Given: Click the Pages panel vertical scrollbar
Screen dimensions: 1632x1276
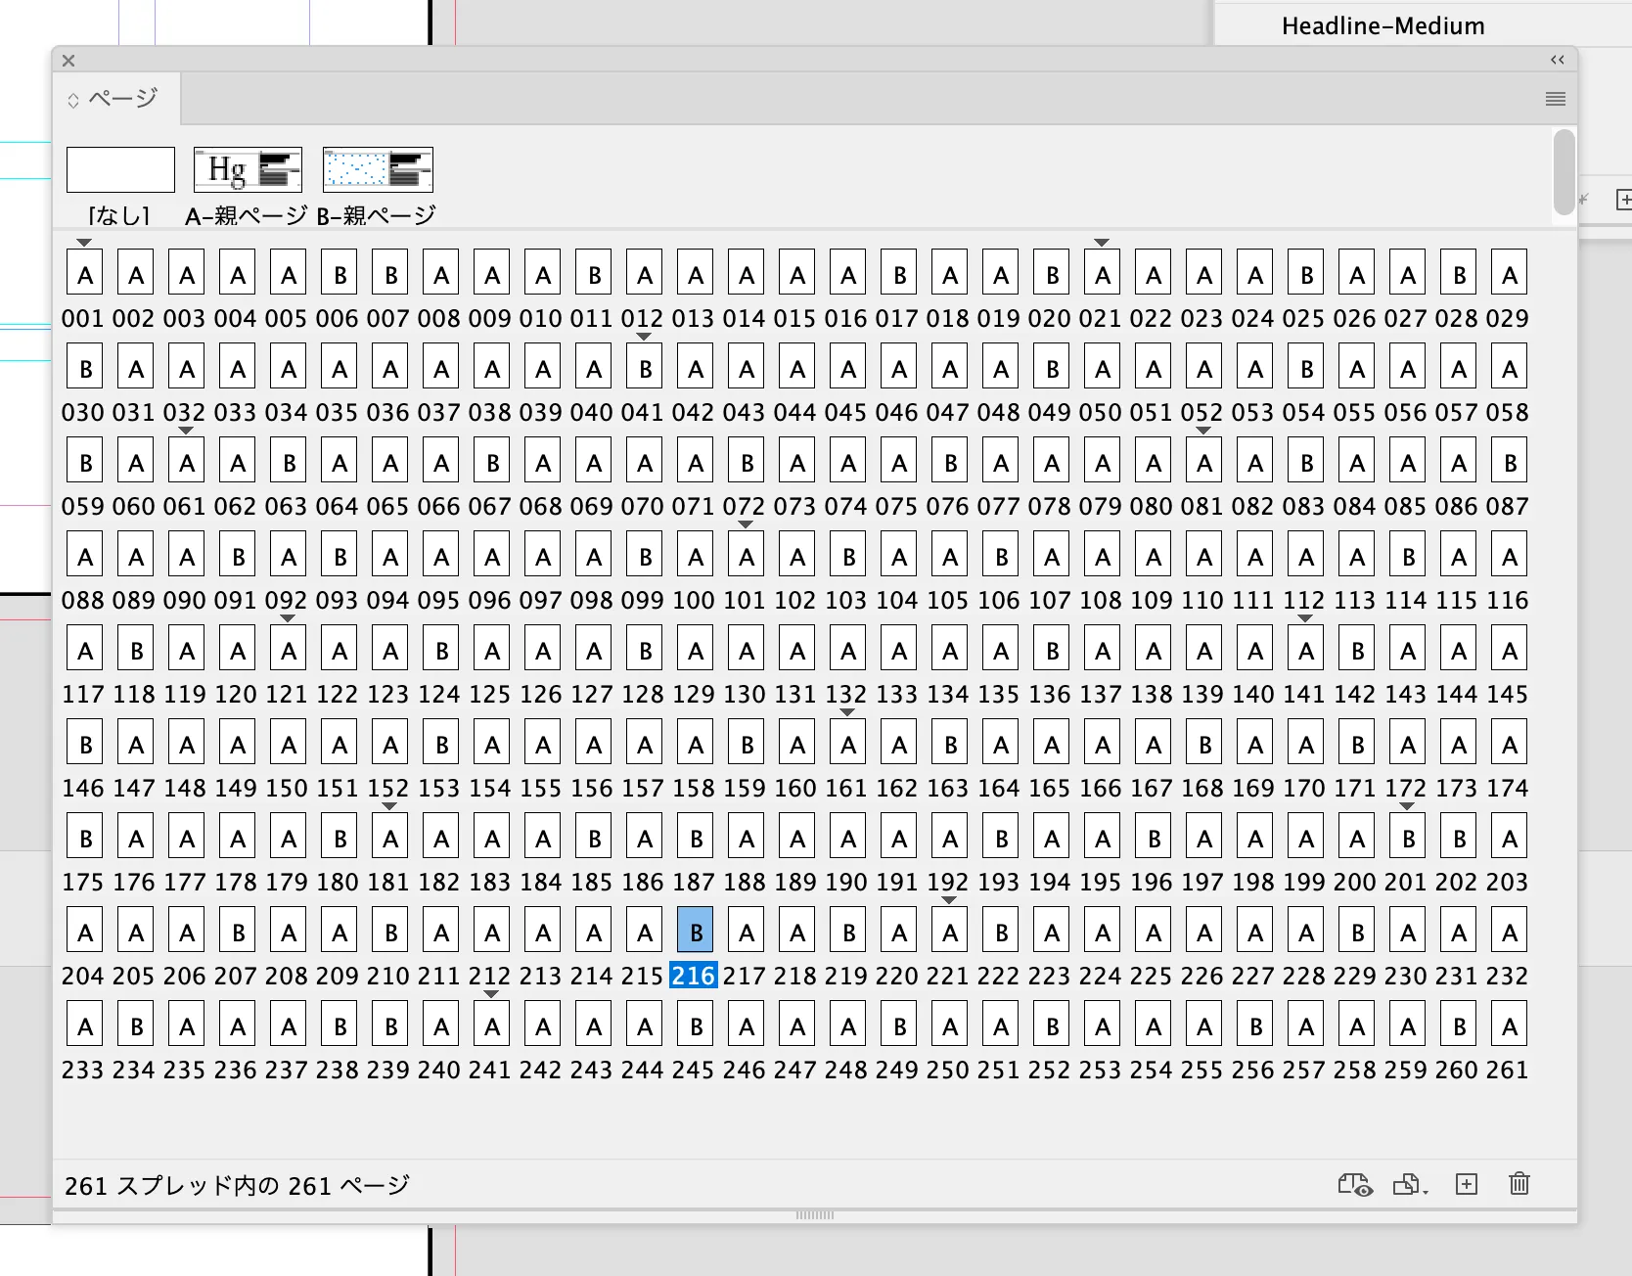Looking at the screenshot, I should 1564,173.
